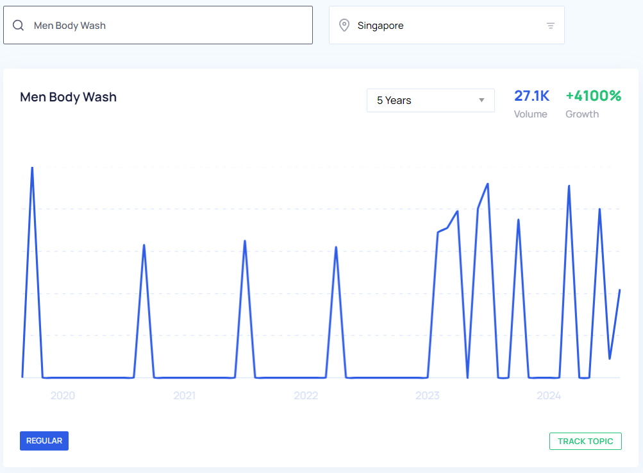Click the +4100% growth value

[x=593, y=96]
